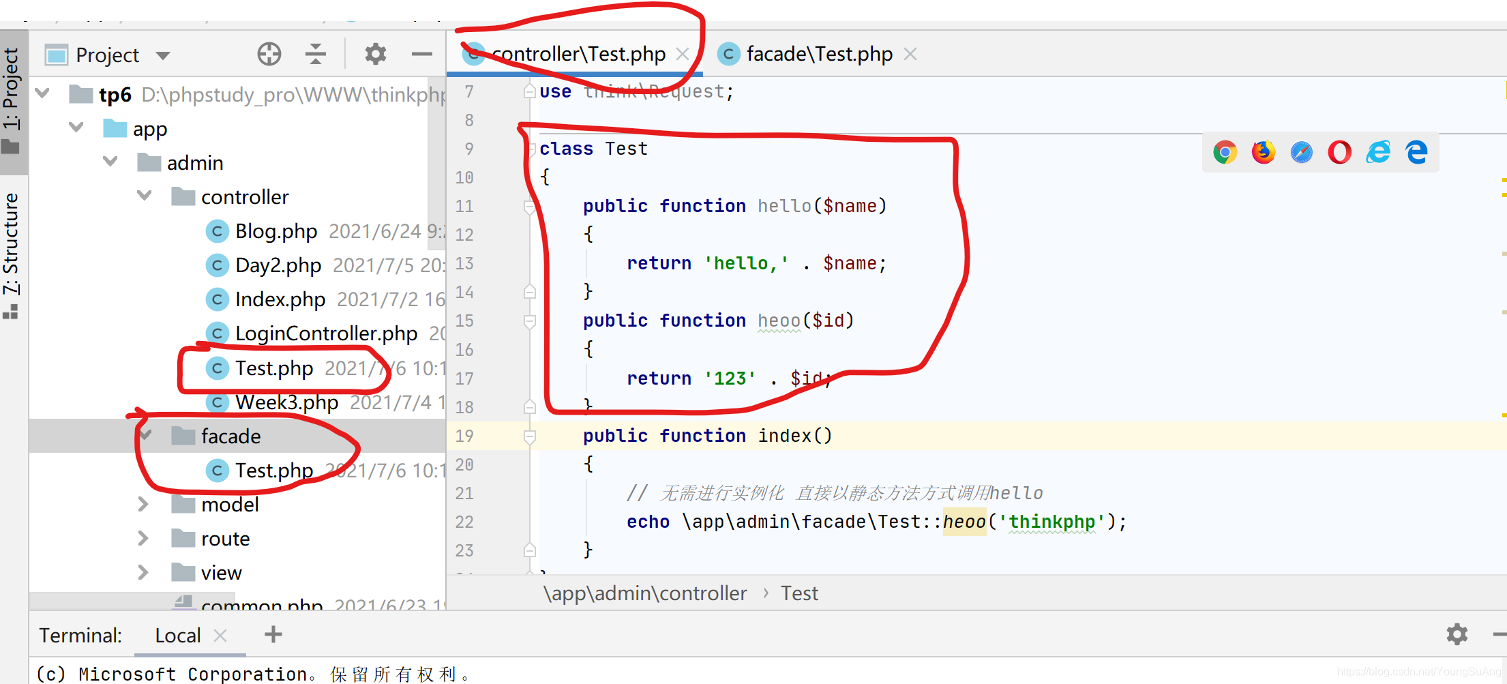
Task: Click the Collapse All icon in Project panel
Action: coord(315,54)
